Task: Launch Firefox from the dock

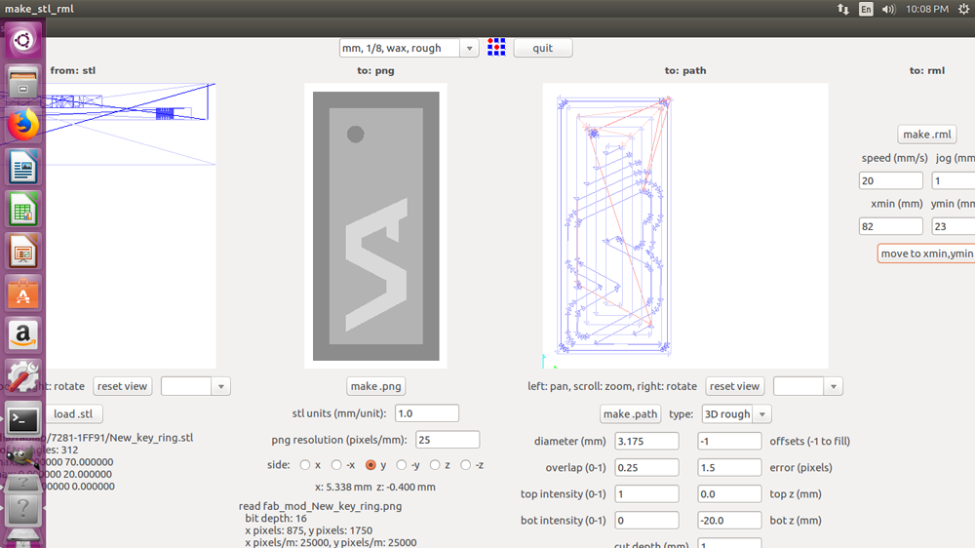Action: pos(23,125)
